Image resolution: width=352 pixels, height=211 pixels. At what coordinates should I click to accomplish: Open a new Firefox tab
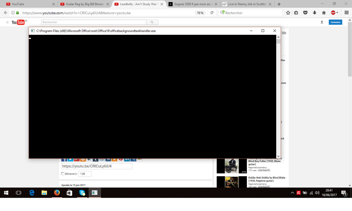tap(279, 4)
